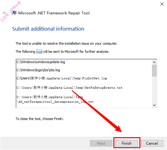Select the FixDotNet.log path entry

[61, 78]
